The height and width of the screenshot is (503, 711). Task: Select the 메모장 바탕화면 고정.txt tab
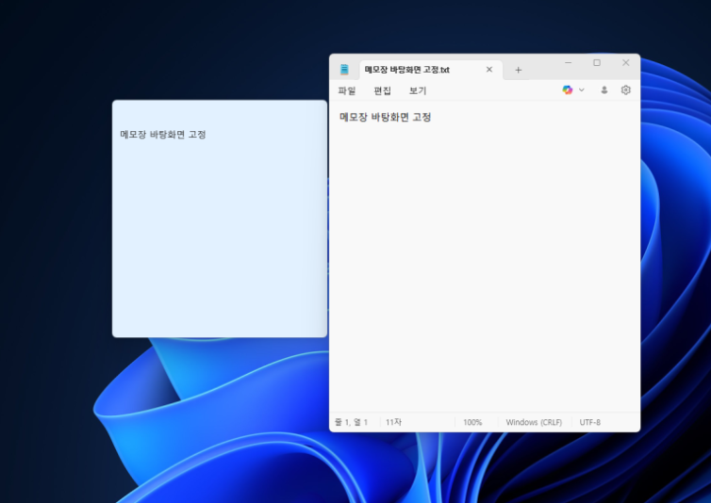tap(431, 70)
